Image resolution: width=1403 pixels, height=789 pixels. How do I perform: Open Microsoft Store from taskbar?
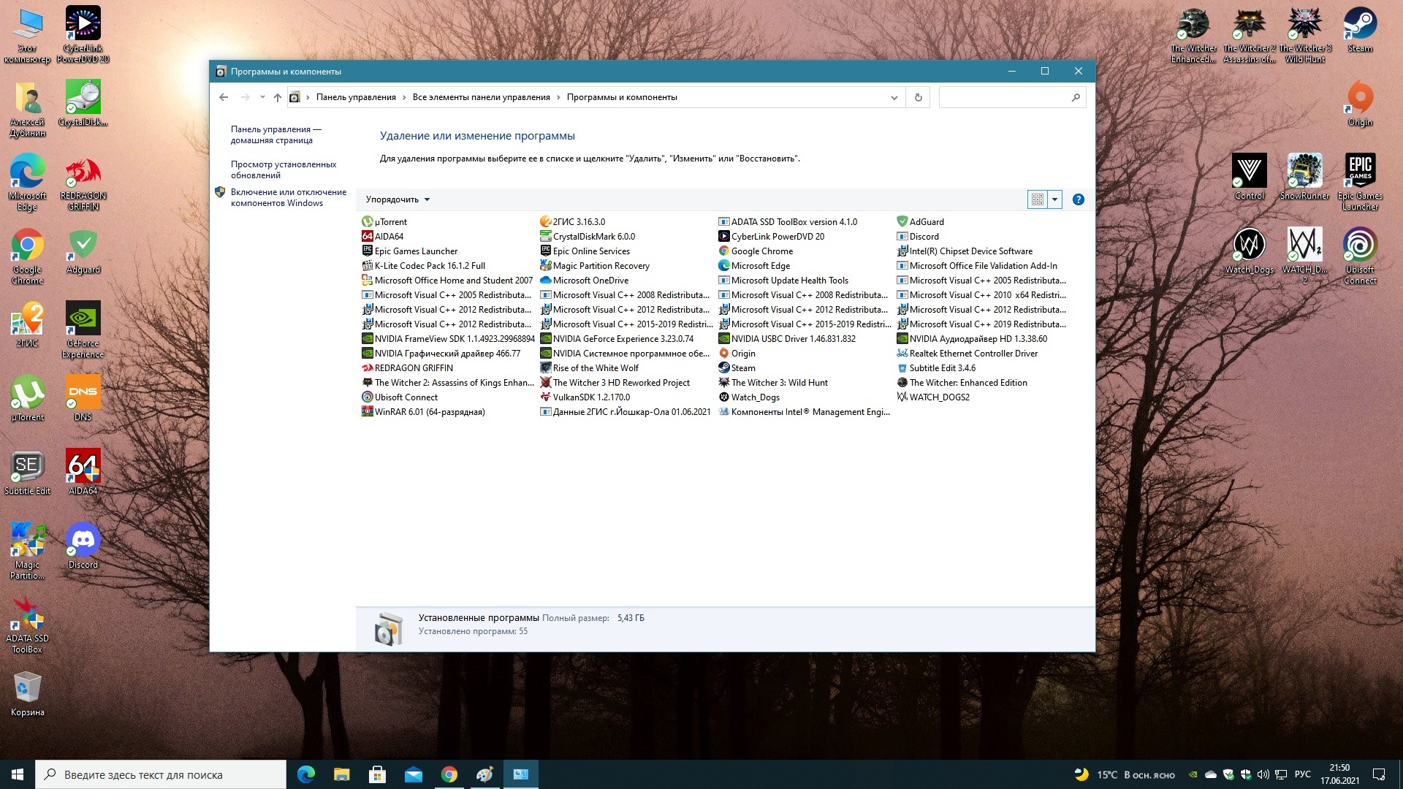(377, 774)
